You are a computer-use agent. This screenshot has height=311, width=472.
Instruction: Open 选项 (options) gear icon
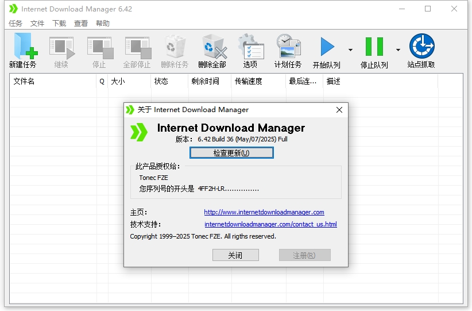click(x=250, y=47)
